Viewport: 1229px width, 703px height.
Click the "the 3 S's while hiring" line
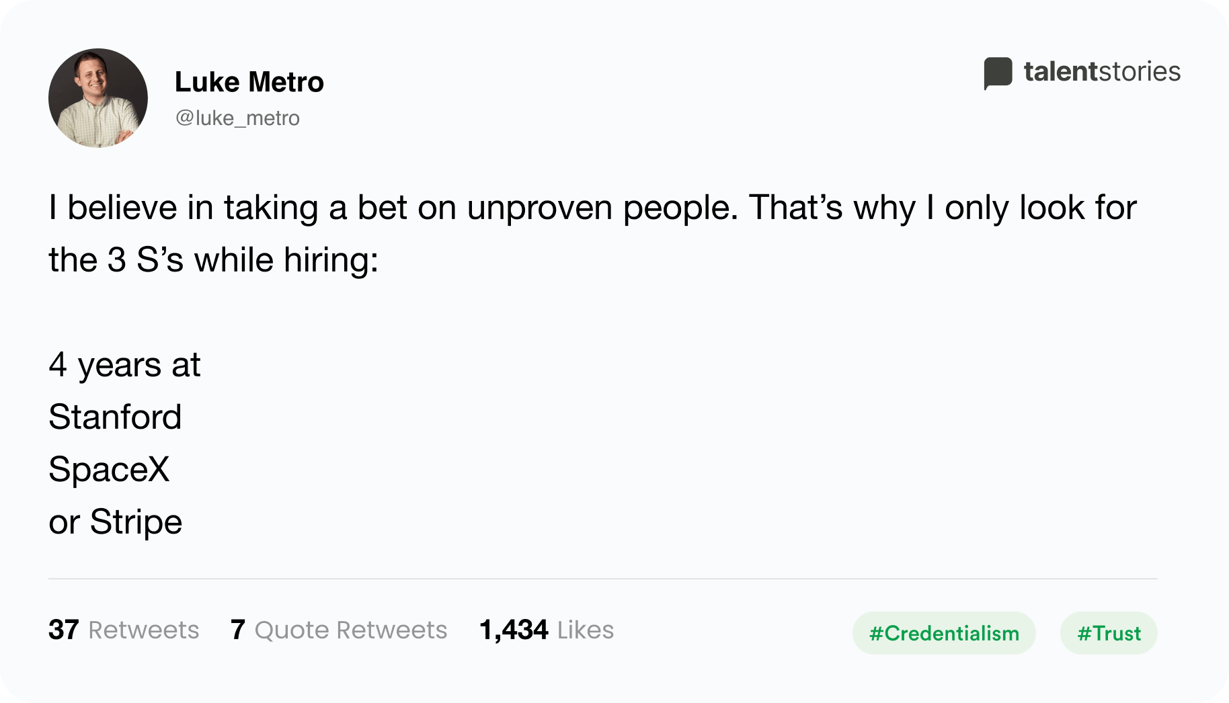click(x=214, y=260)
